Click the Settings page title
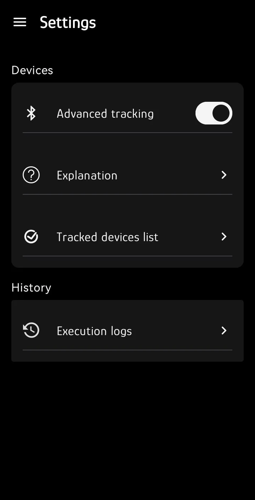Viewport: 255px width, 500px height. pyautogui.click(x=68, y=23)
